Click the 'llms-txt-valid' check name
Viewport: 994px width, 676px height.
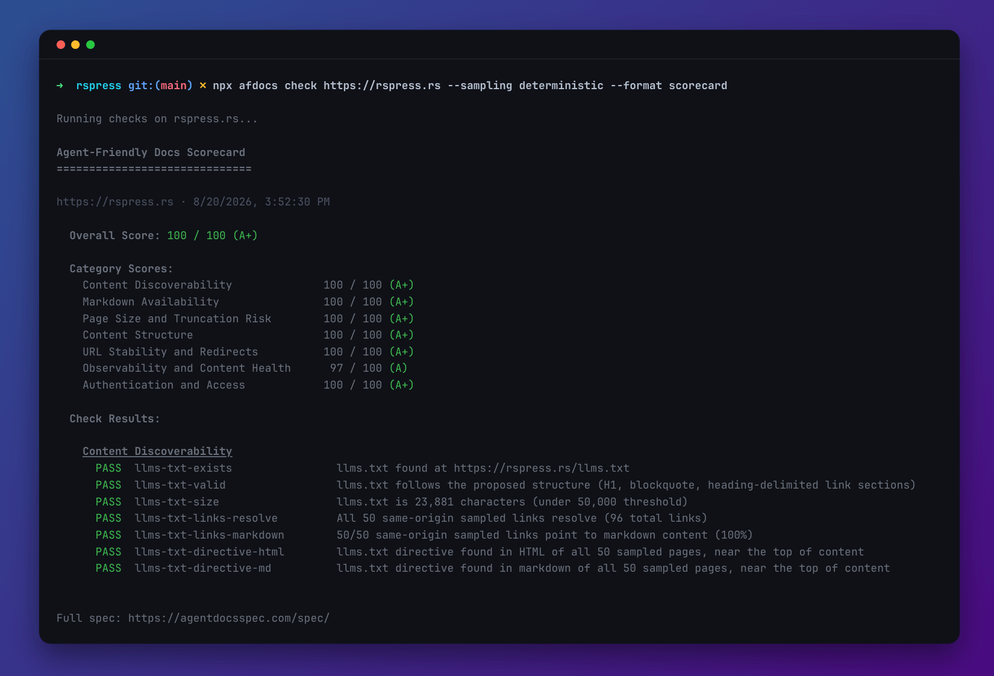click(180, 485)
